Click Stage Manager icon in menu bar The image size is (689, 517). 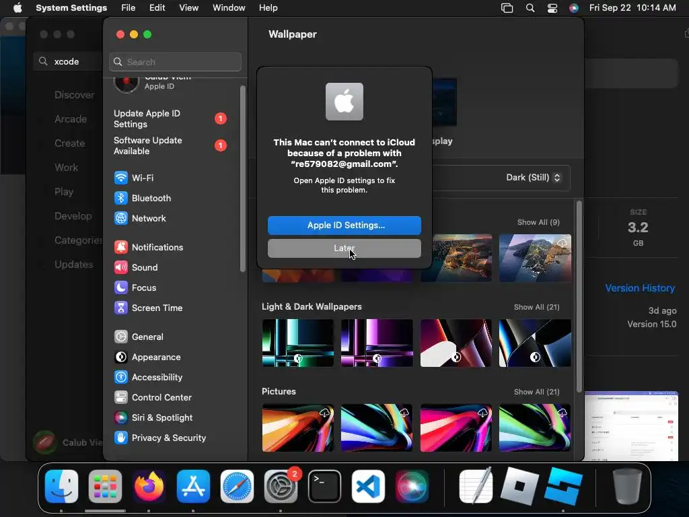pyautogui.click(x=507, y=8)
